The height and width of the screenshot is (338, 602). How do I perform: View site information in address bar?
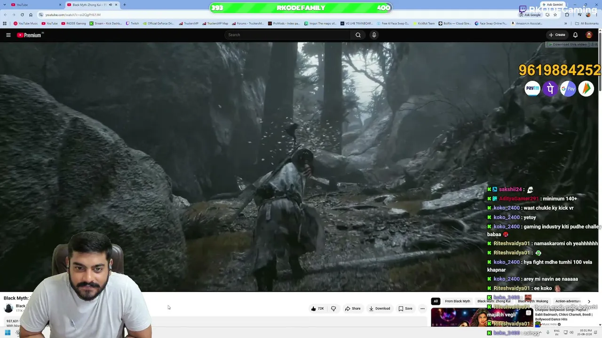(41, 15)
